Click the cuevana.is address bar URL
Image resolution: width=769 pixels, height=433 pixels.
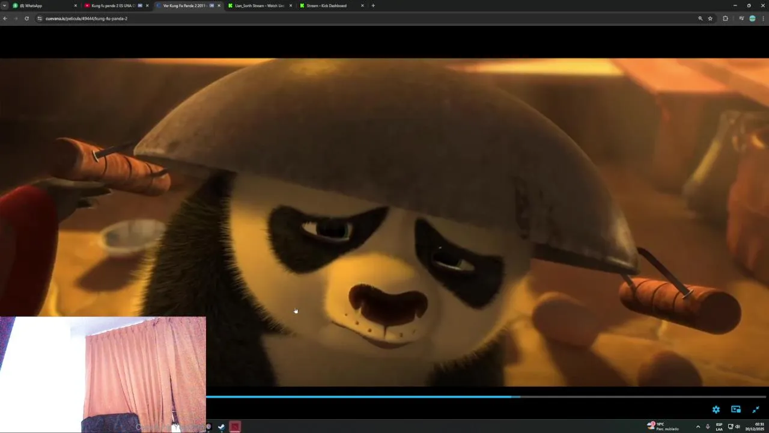87,19
